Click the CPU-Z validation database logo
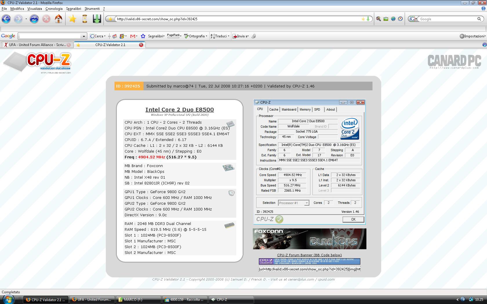The image size is (487, 304). (x=37, y=63)
